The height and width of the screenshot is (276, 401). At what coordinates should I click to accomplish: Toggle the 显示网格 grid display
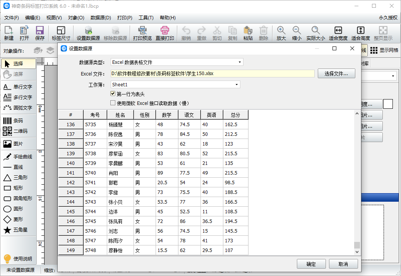click(384, 50)
